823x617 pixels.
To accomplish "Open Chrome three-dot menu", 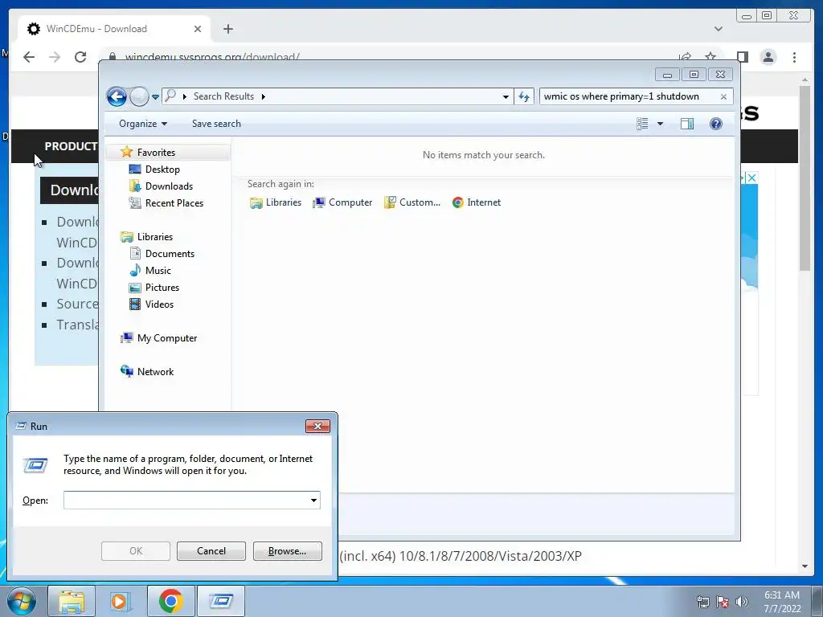I will tap(794, 57).
